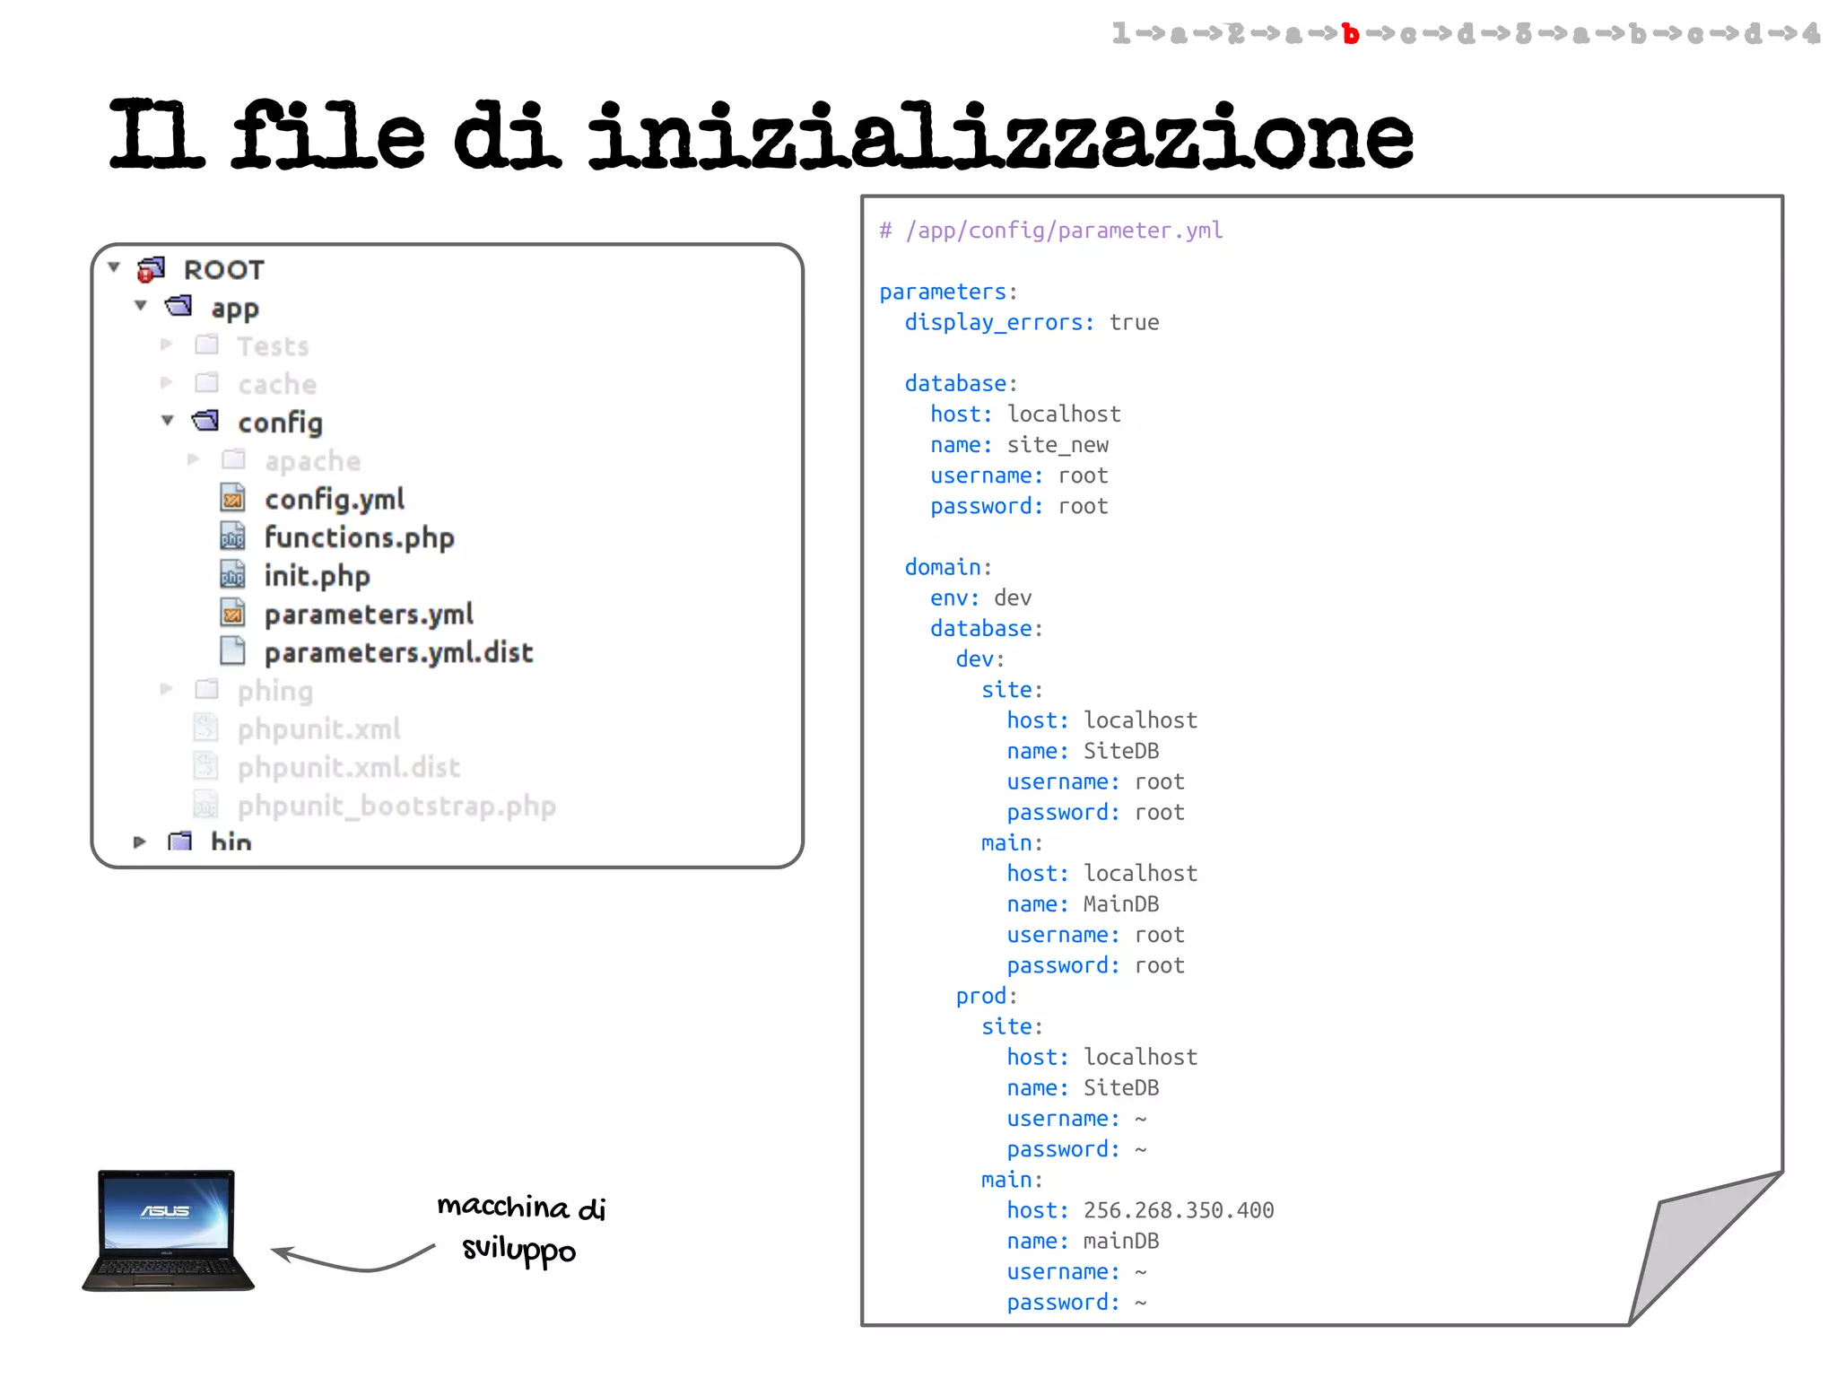Click the 'domain:' key line
Screen dimensions: 1837x1378
pyautogui.click(x=948, y=567)
